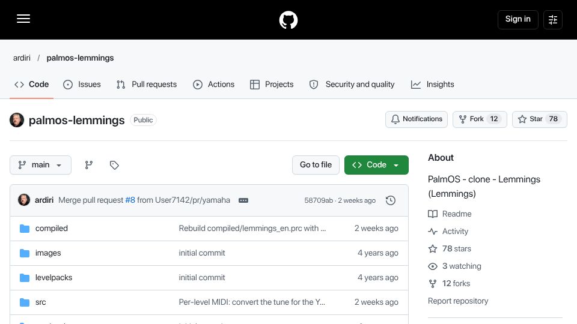Switch to the Code tab

[32, 85]
